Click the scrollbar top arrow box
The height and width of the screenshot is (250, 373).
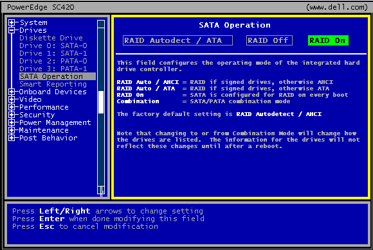coord(101,24)
